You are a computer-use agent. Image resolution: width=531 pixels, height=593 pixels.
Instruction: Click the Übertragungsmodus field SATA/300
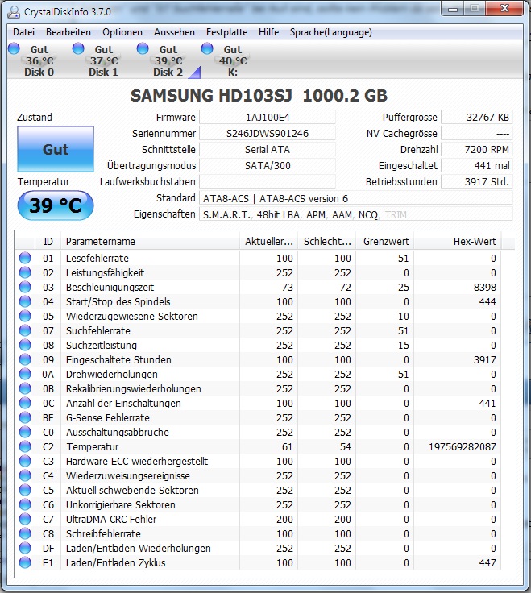pyautogui.click(x=268, y=165)
